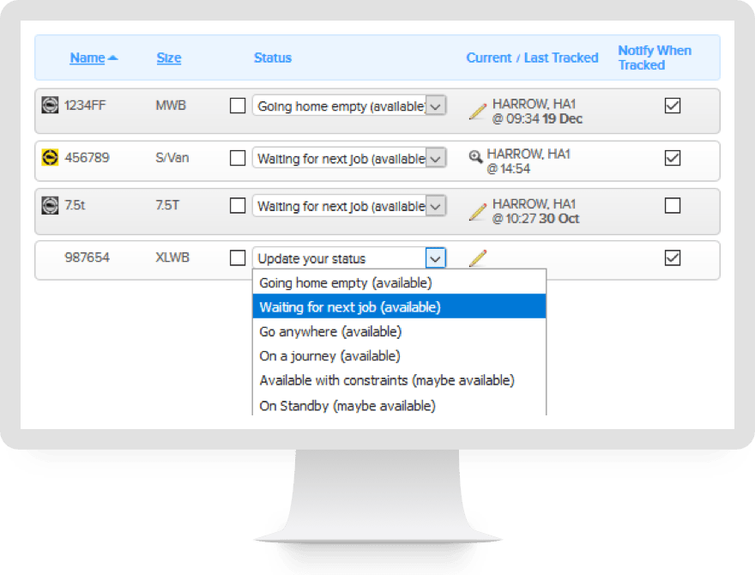Choose On Standby (maybe available) option
Viewport: 755px width, 575px height.
click(399, 405)
